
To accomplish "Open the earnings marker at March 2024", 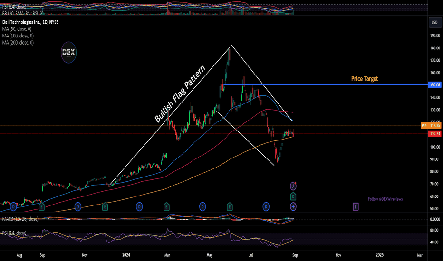I will point(166,206).
